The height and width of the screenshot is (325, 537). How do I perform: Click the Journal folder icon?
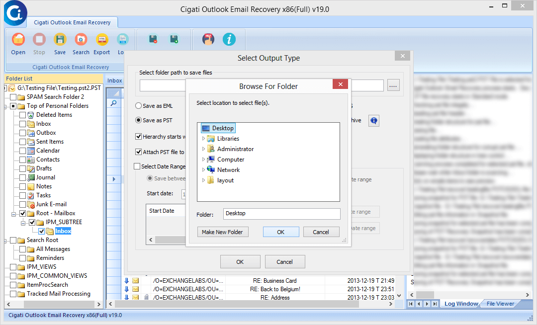31,177
